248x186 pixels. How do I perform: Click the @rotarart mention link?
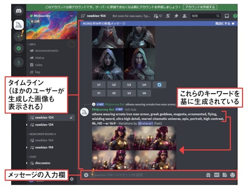click(x=145, y=123)
